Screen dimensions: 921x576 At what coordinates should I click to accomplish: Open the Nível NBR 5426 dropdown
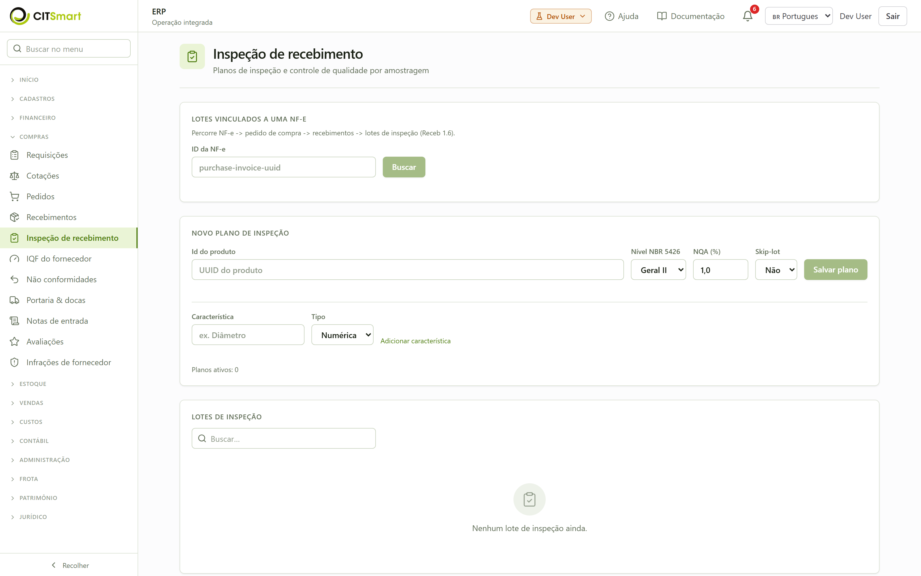click(x=659, y=270)
